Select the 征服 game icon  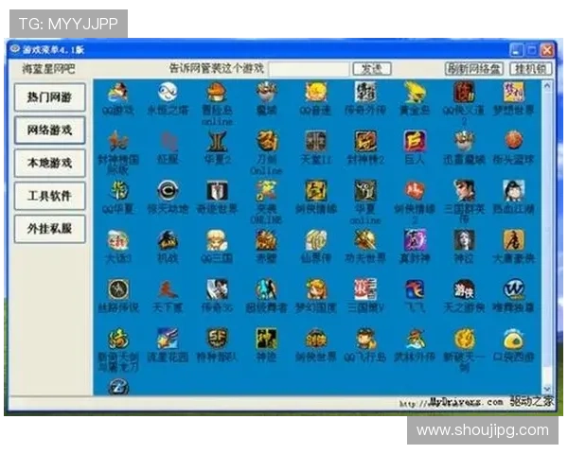click(x=168, y=141)
